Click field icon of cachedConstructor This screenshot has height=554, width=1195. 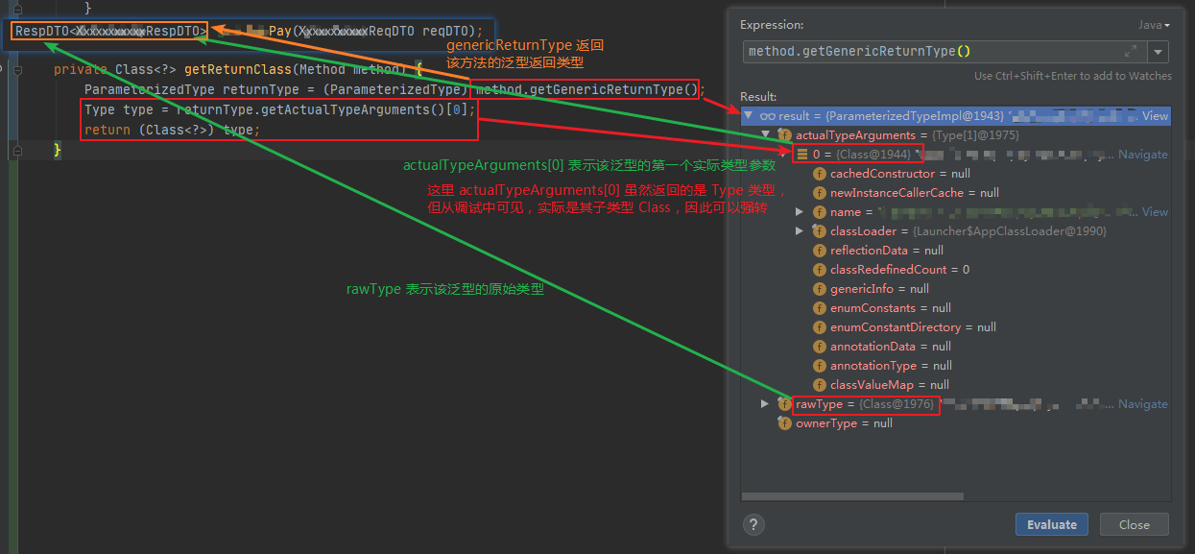pyautogui.click(x=819, y=174)
